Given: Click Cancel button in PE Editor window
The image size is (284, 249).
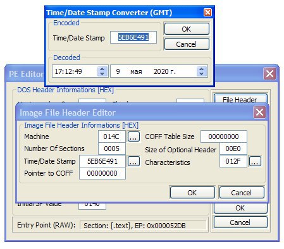Looking at the screenshot, I should [240, 222].
